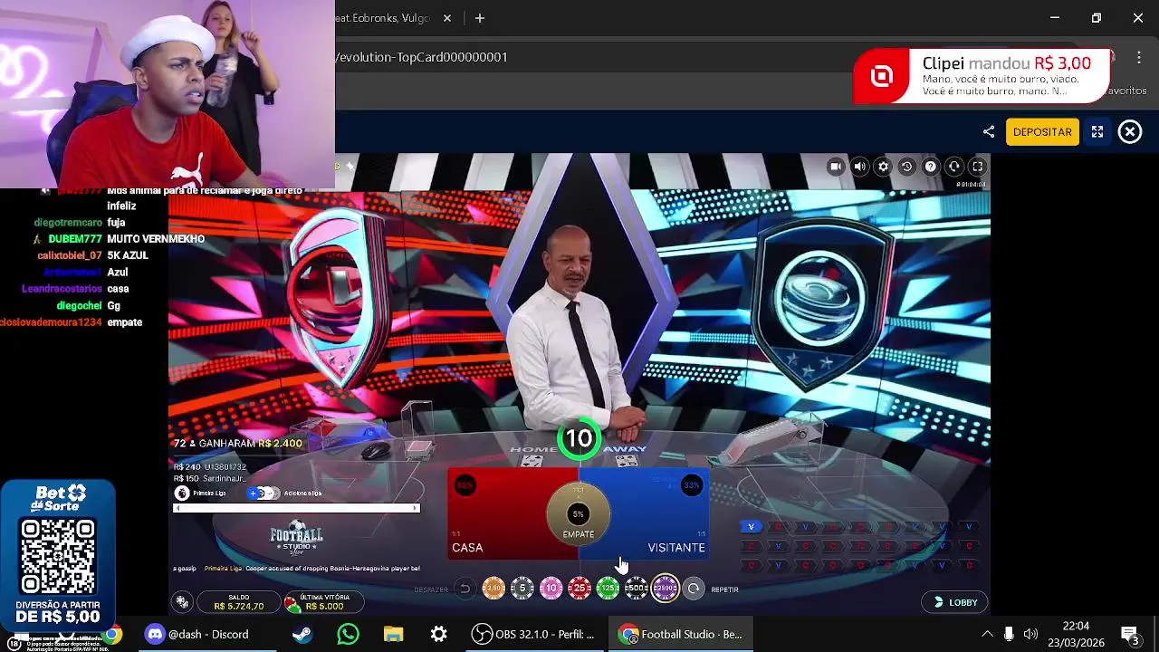Viewport: 1159px width, 652px height.
Task: Click the taskbar volume speaker icon
Action: pos(1030,634)
